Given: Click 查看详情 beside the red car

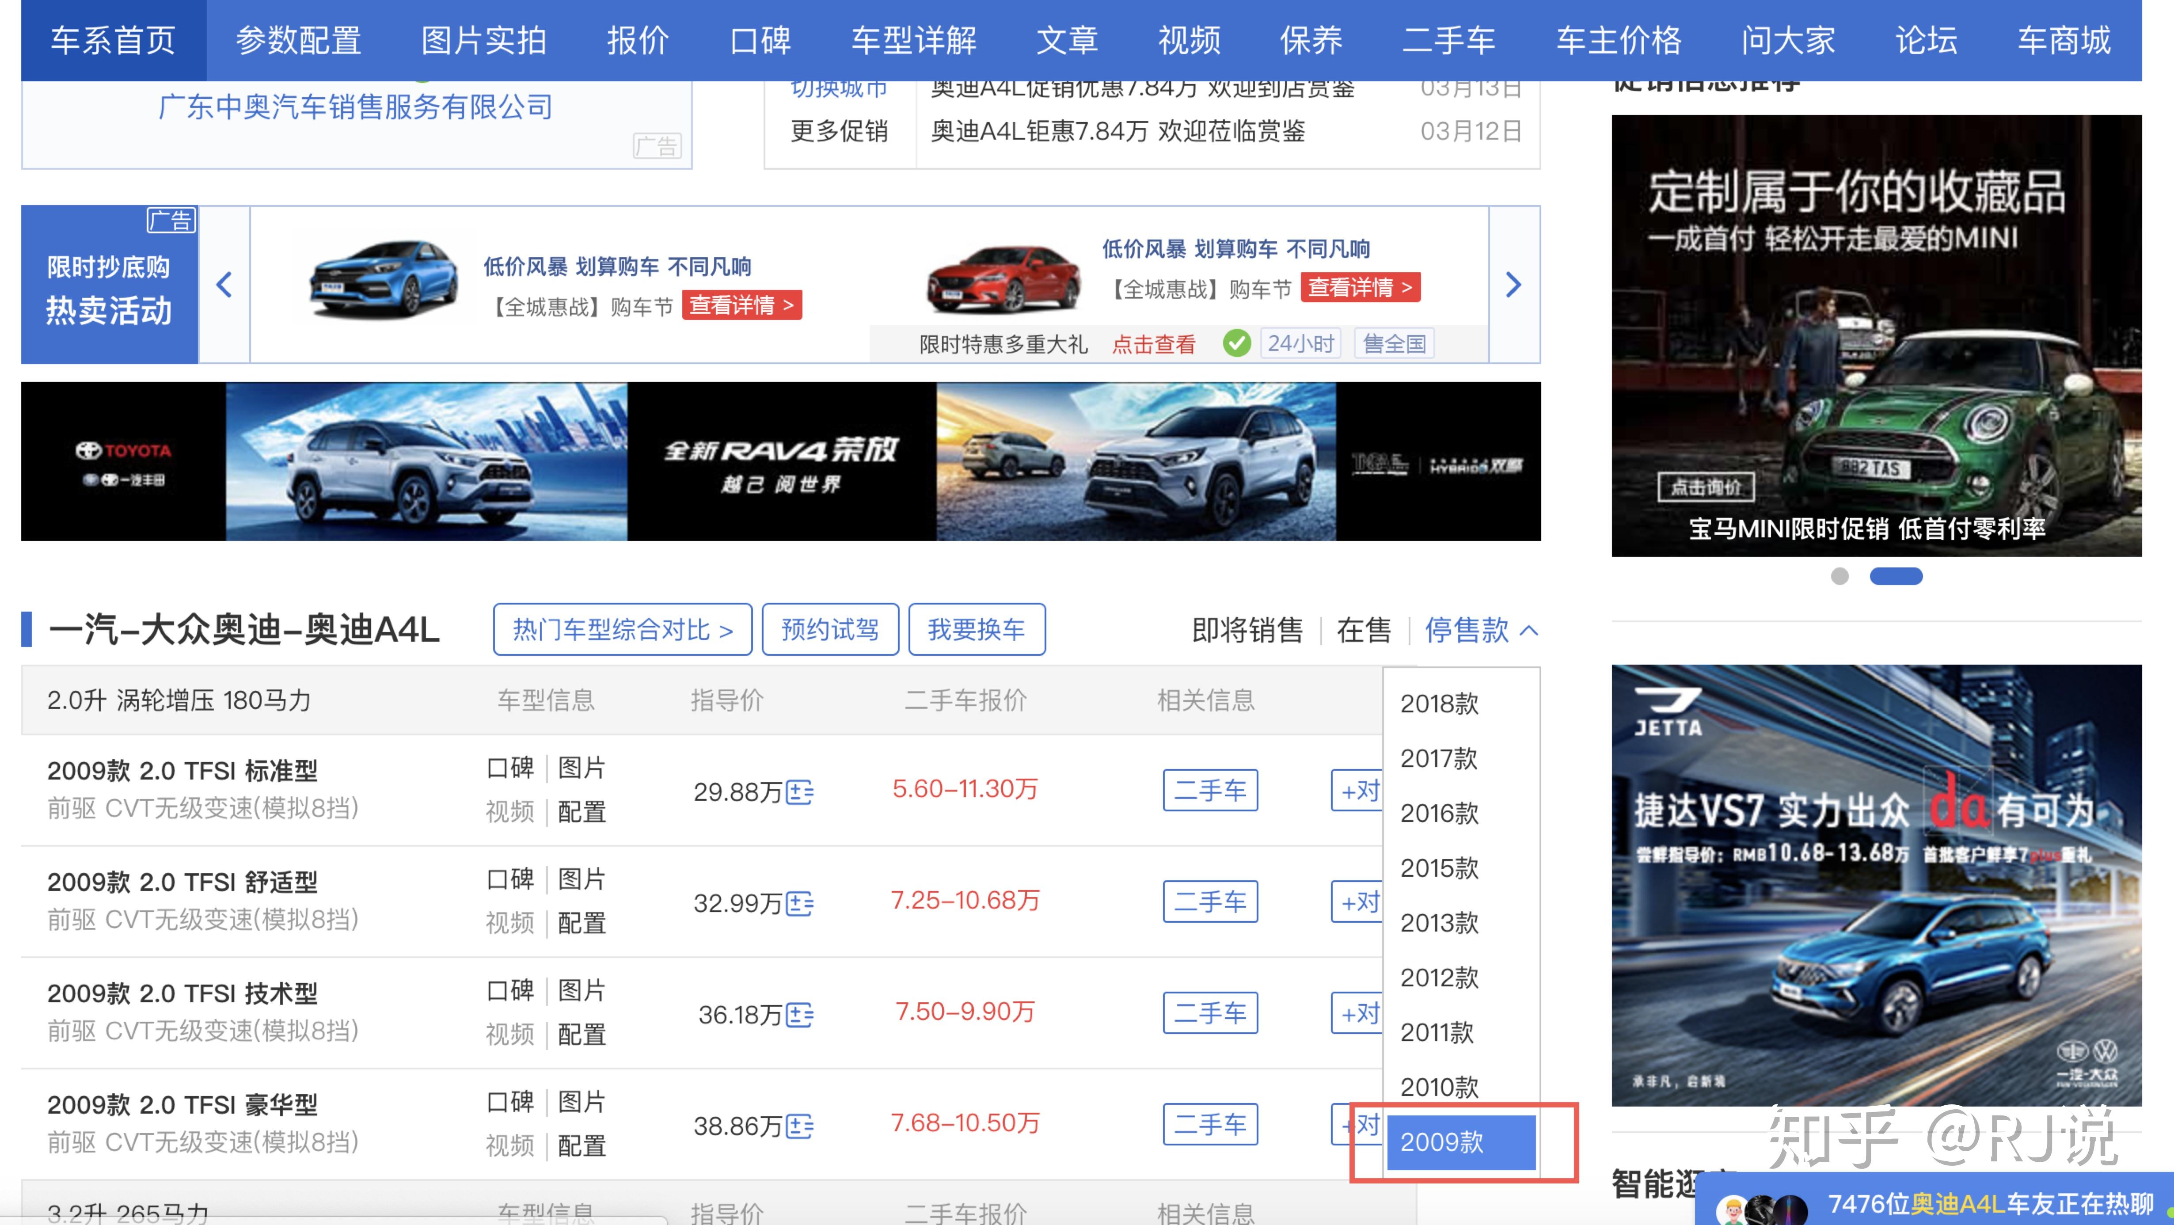Looking at the screenshot, I should pos(1361,287).
